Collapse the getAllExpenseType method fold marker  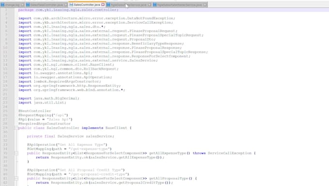coord(16,153)
